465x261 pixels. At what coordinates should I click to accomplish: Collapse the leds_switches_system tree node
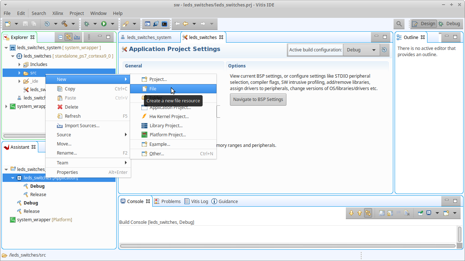[x=6, y=48]
